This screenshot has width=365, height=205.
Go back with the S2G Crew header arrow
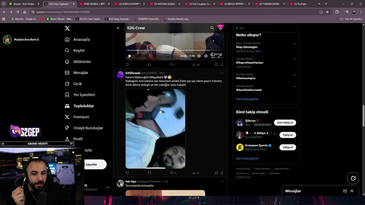118,28
